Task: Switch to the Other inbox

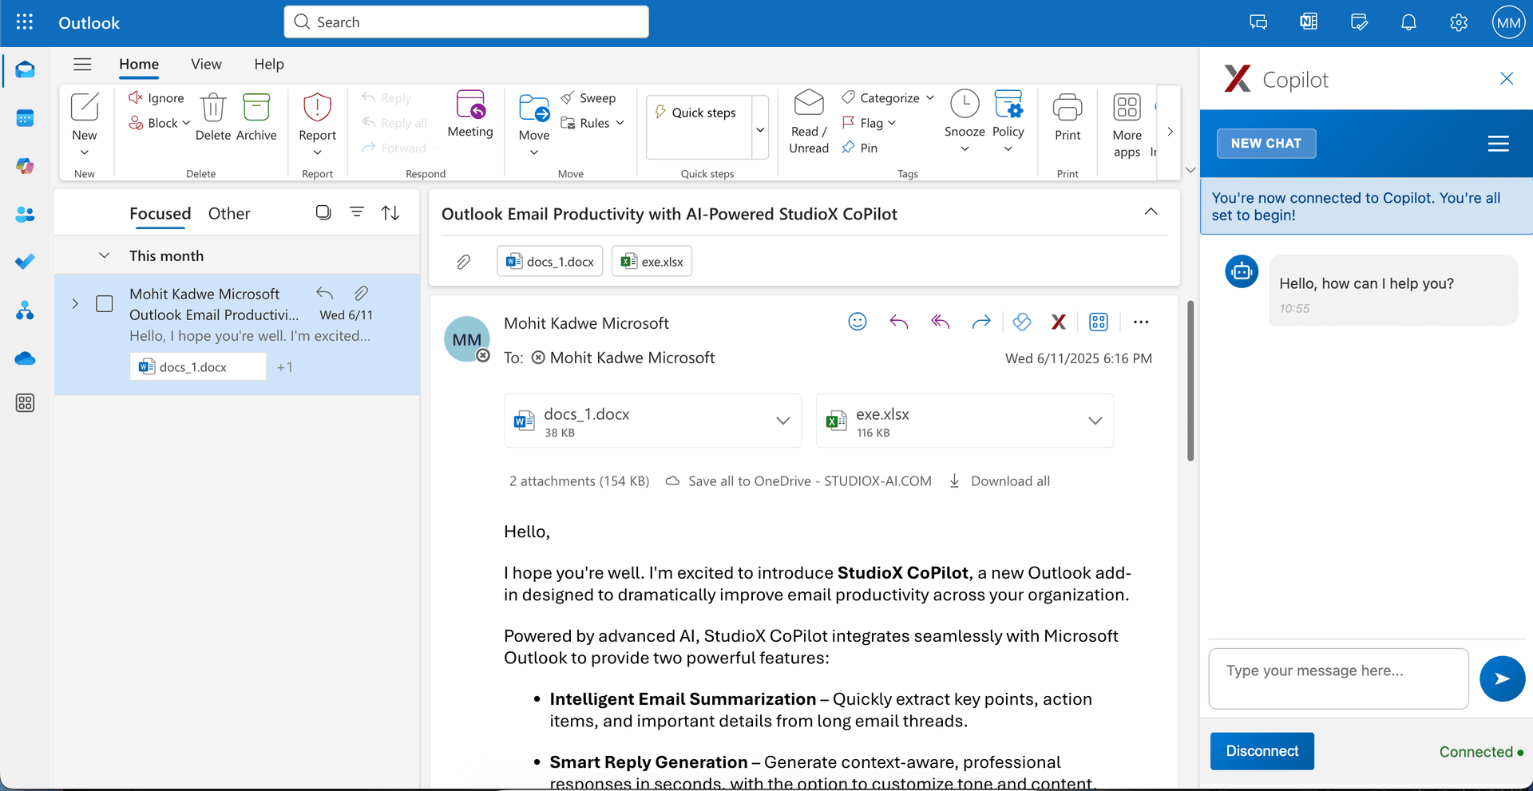Action: [x=229, y=213]
